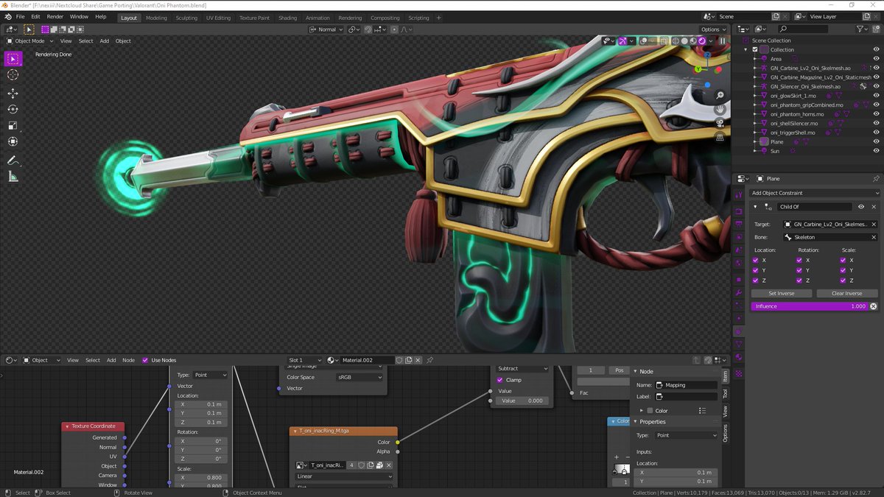Select the Cursor tool in the viewport toolbar
884x497 pixels.
pyautogui.click(x=13, y=75)
